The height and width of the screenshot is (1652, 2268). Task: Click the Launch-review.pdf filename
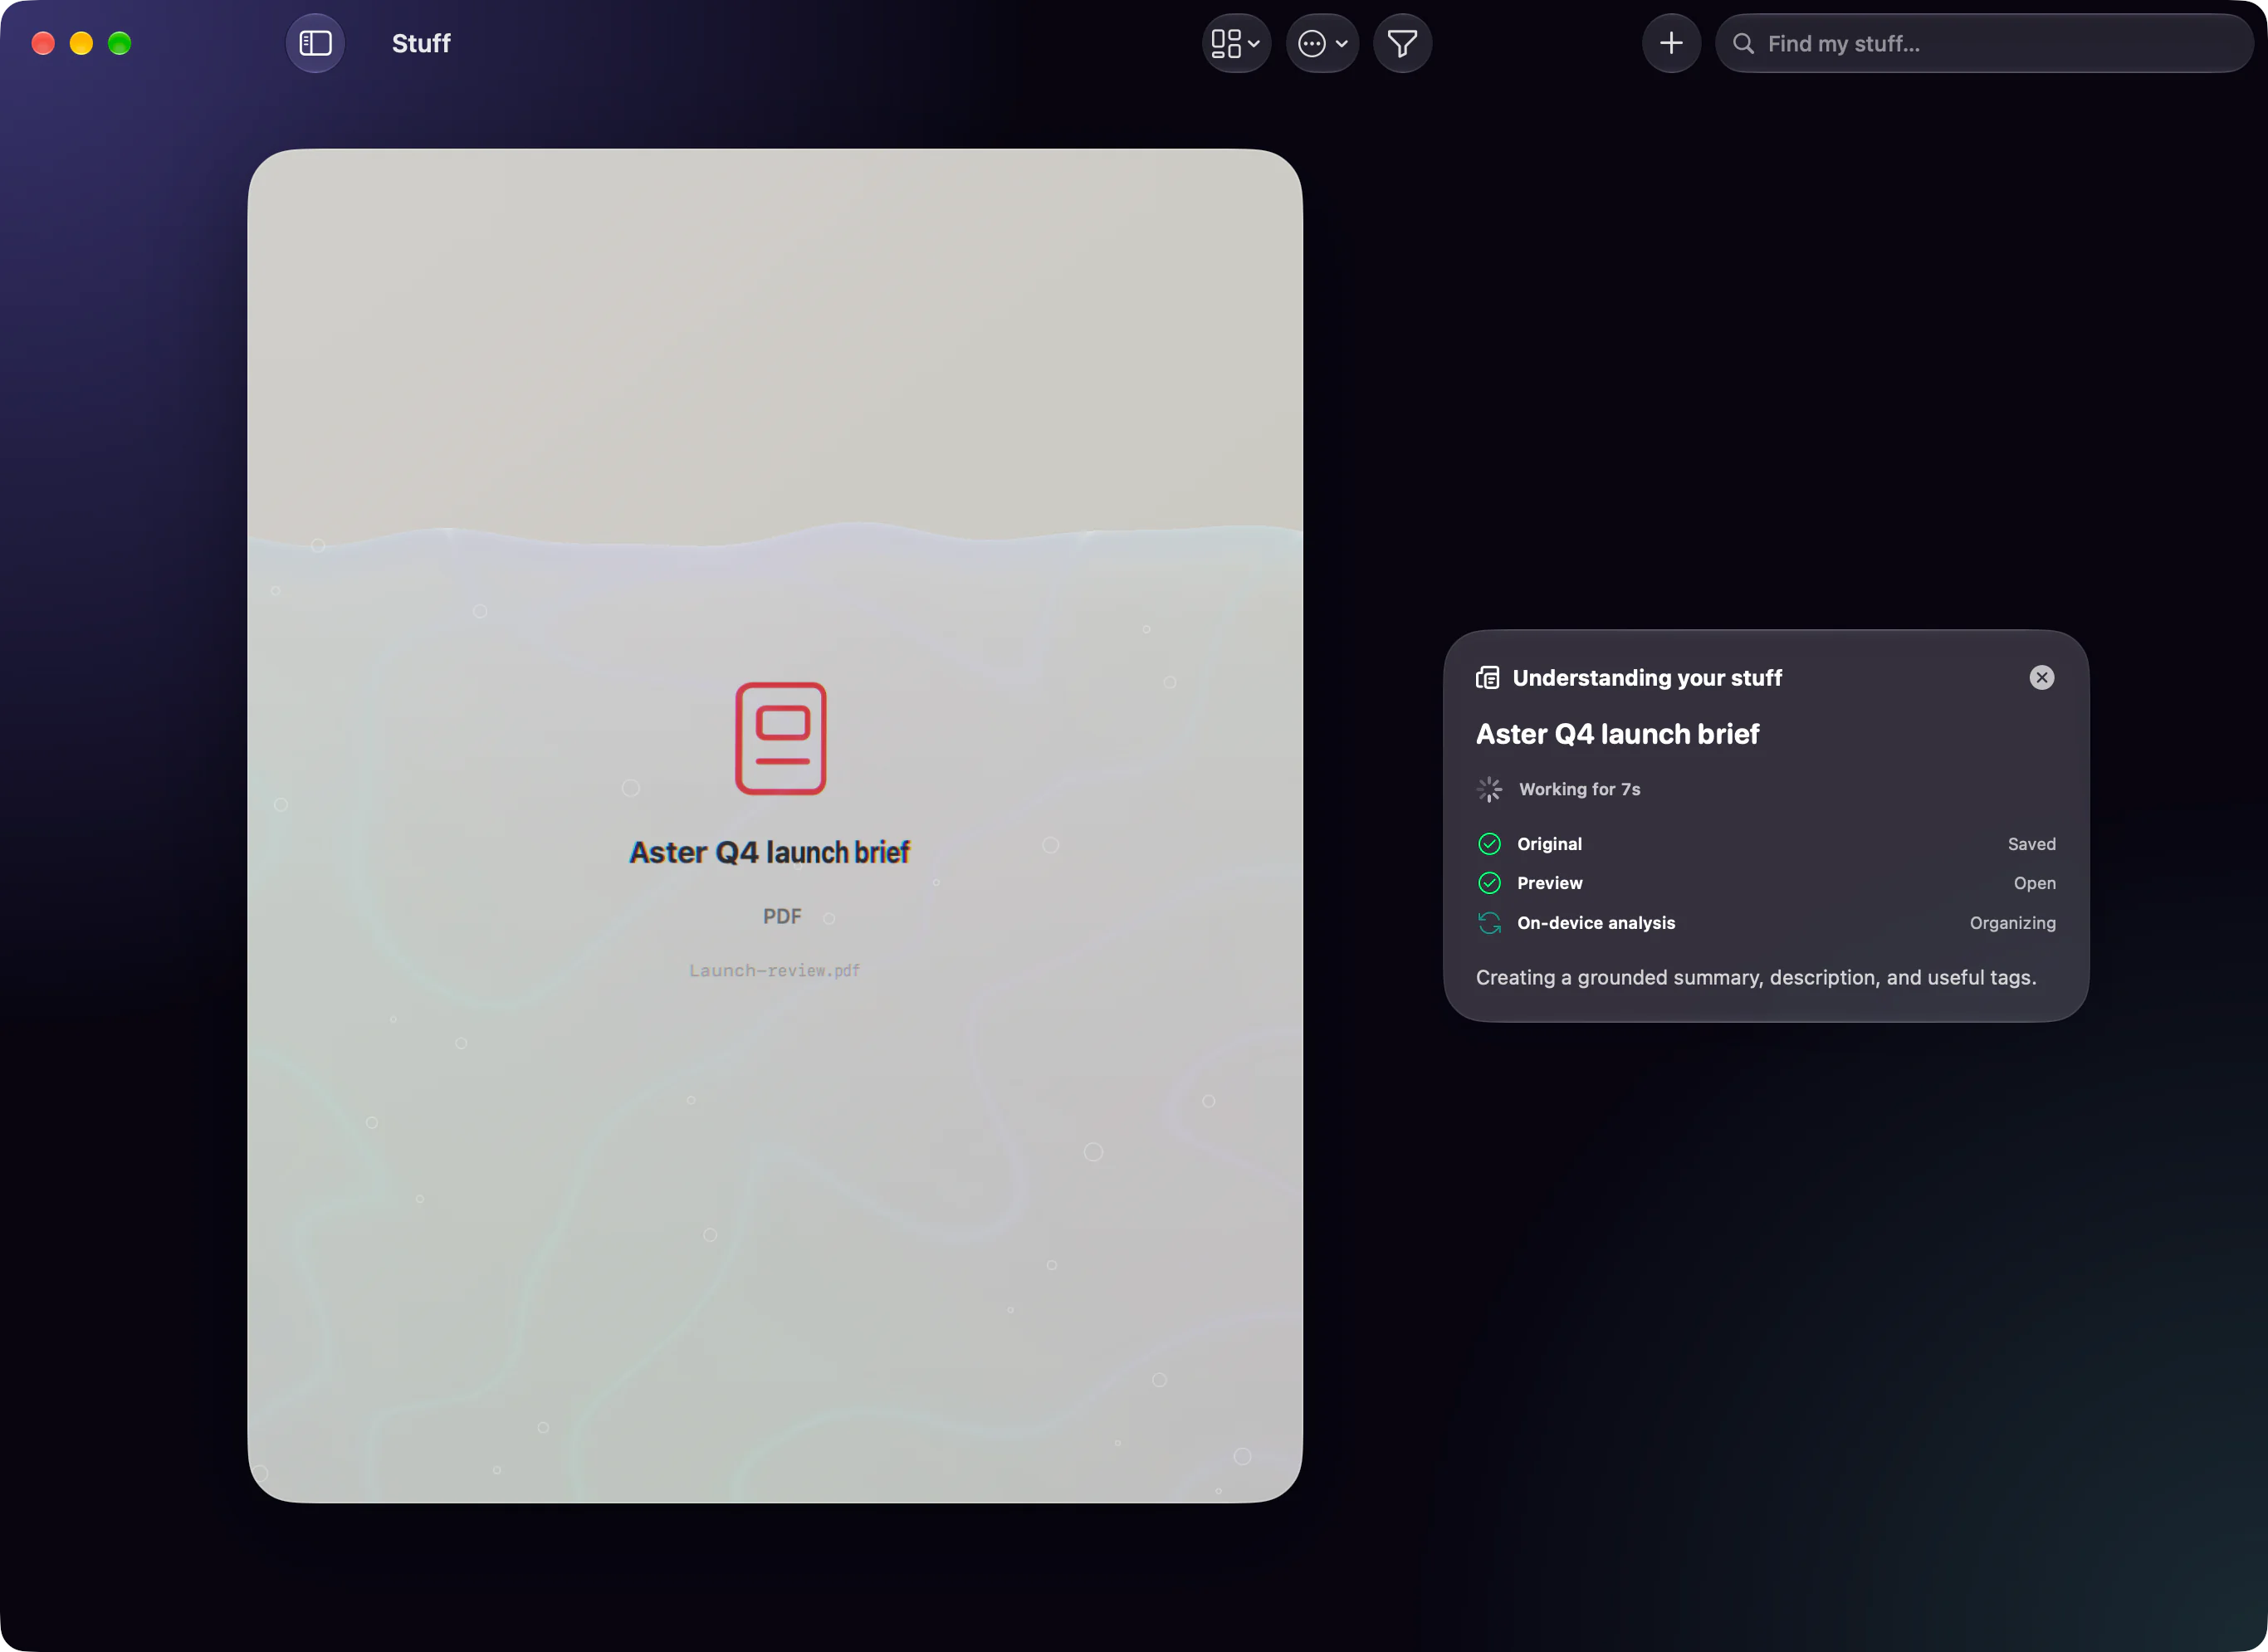point(774,970)
